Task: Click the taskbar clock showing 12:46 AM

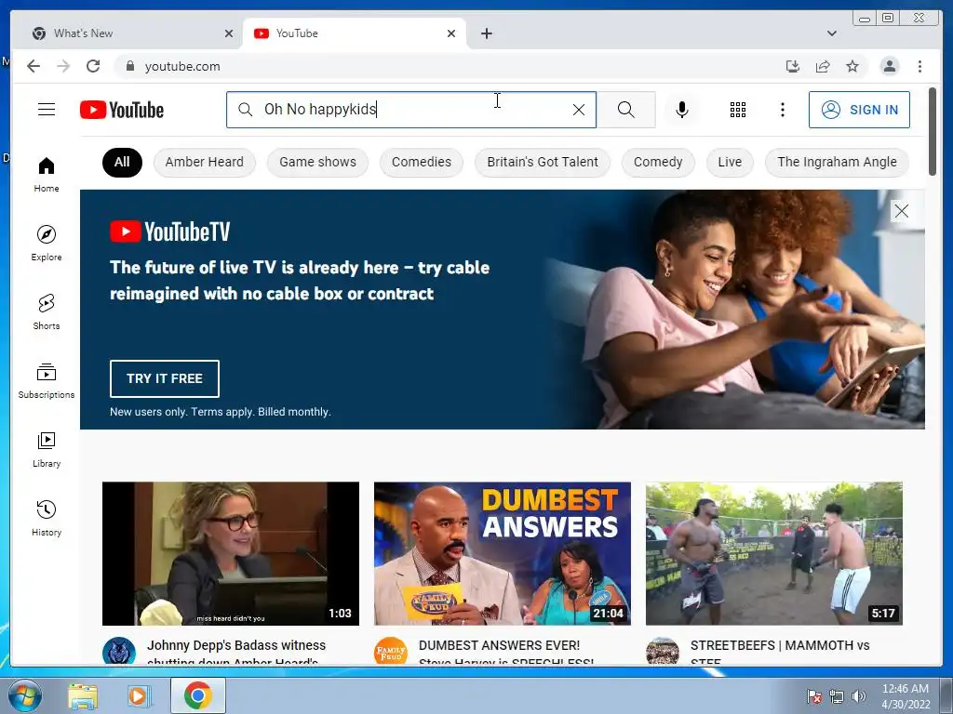Action: (x=906, y=696)
